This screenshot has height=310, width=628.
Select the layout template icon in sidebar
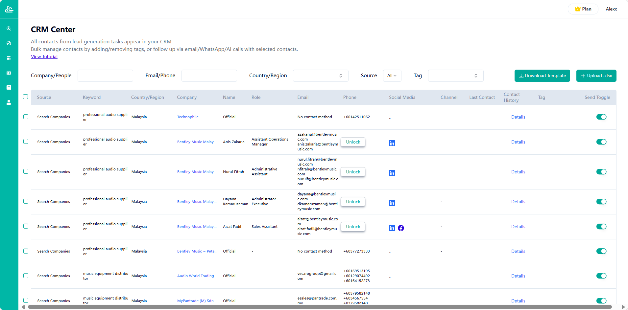coord(9,58)
